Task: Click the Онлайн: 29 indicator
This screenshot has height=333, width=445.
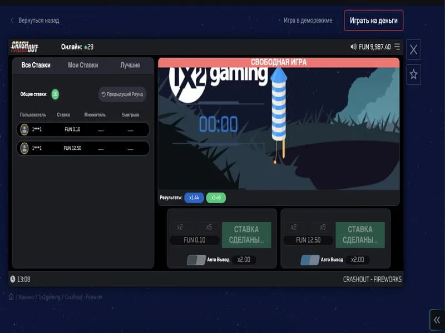Action: (x=77, y=47)
